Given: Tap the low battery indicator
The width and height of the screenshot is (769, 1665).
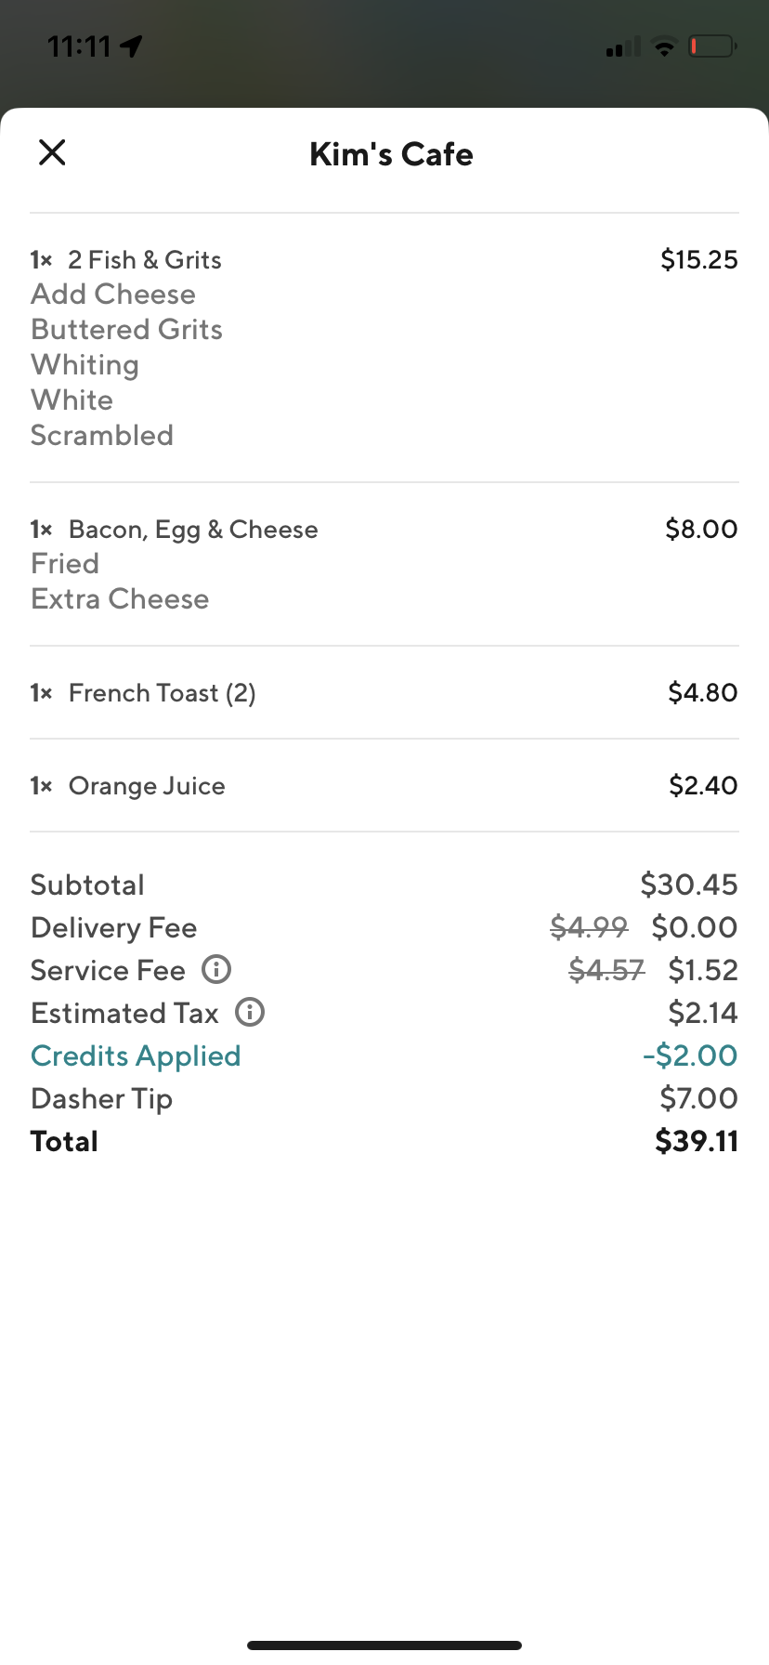Looking at the screenshot, I should (x=711, y=46).
